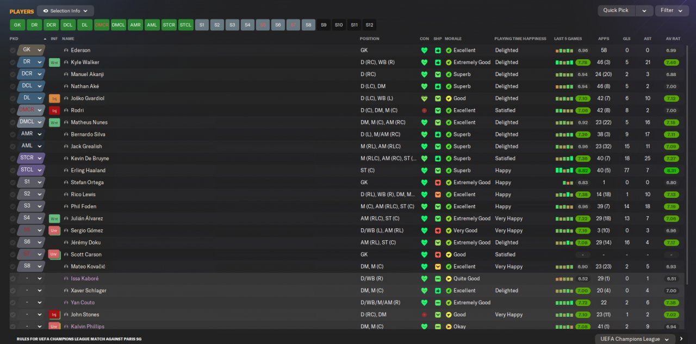Image resolution: width=696 pixels, height=344 pixels.
Task: Click the player info icon beside Phil Foden
Action: [x=66, y=207]
